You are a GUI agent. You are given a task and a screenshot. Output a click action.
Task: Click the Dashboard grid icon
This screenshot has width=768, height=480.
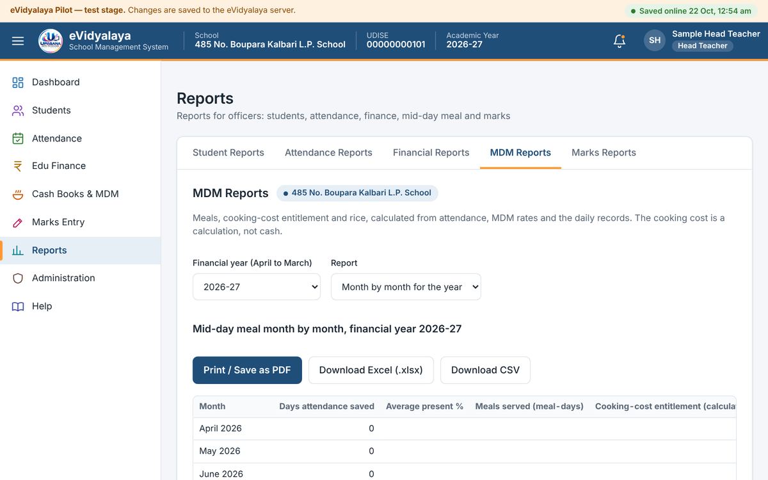[18, 82]
